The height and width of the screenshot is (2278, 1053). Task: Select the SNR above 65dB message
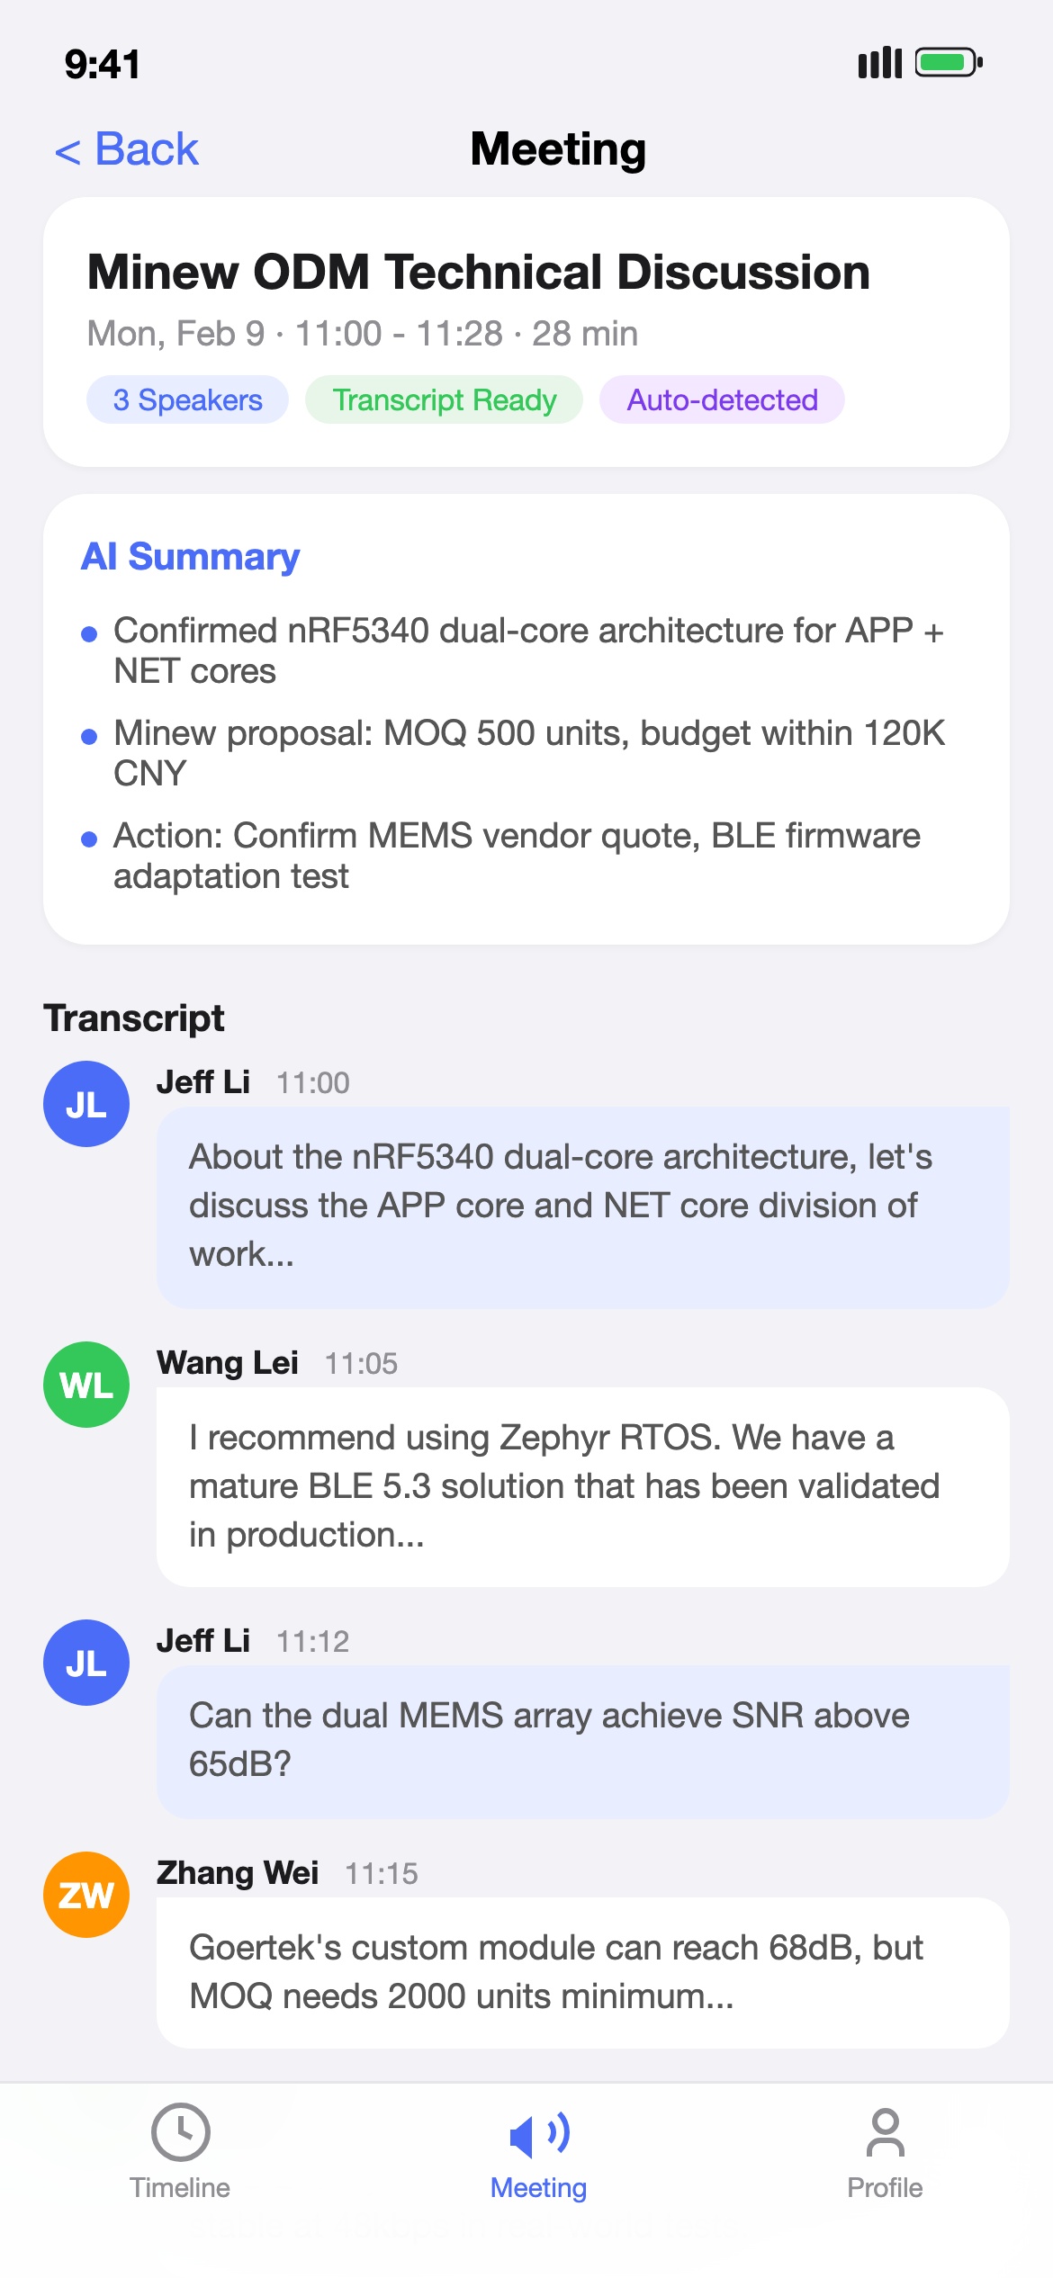(x=582, y=1740)
